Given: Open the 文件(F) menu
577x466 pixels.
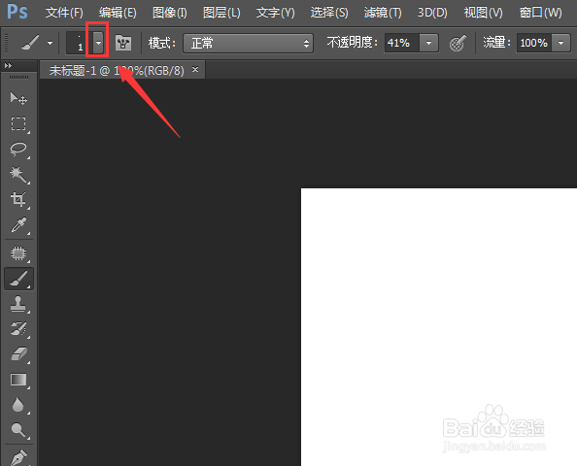Looking at the screenshot, I should 64,13.
